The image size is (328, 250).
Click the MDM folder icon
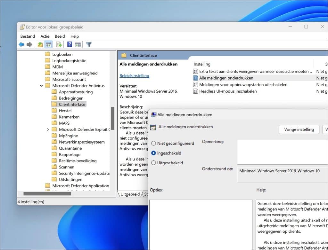point(48,66)
